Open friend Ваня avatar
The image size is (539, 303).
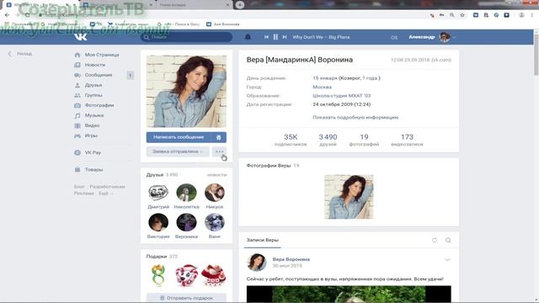(x=215, y=222)
